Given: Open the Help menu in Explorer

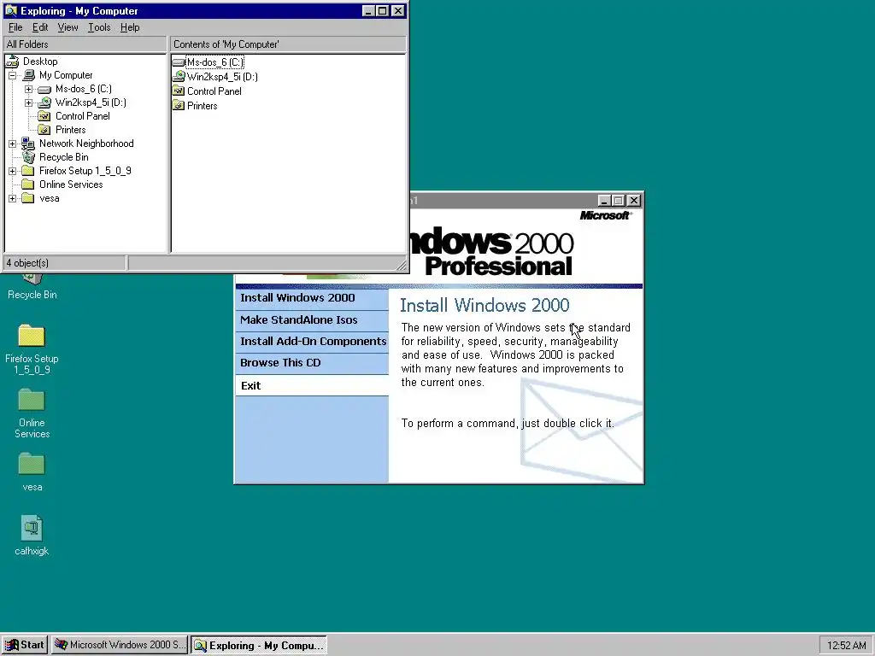Looking at the screenshot, I should [130, 27].
